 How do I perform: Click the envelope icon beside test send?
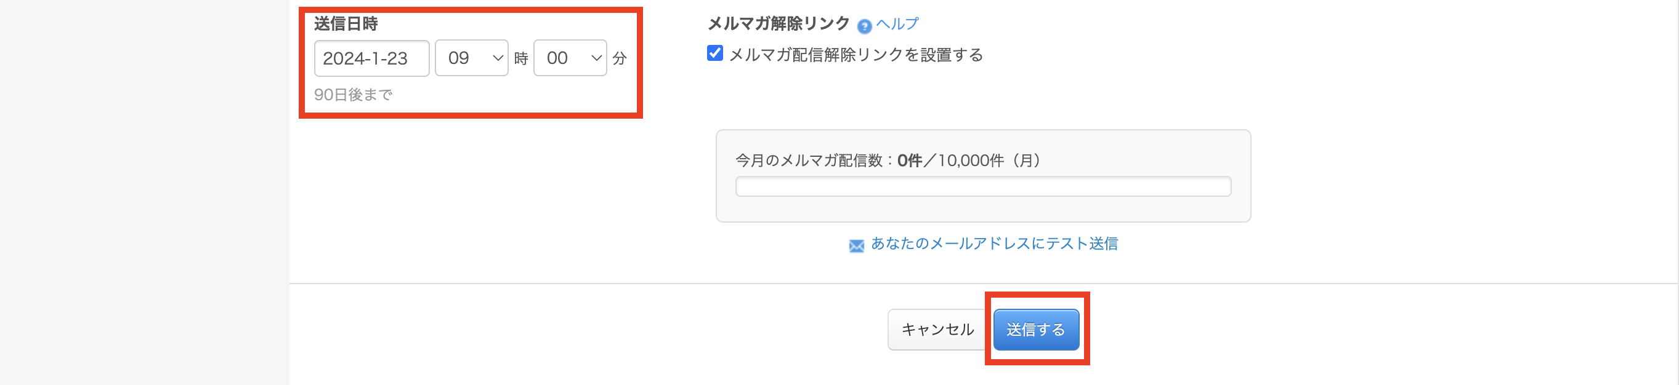pyautogui.click(x=856, y=245)
